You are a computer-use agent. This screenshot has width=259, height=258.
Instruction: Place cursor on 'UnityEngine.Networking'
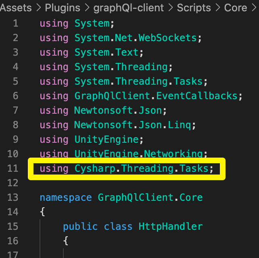138,154
